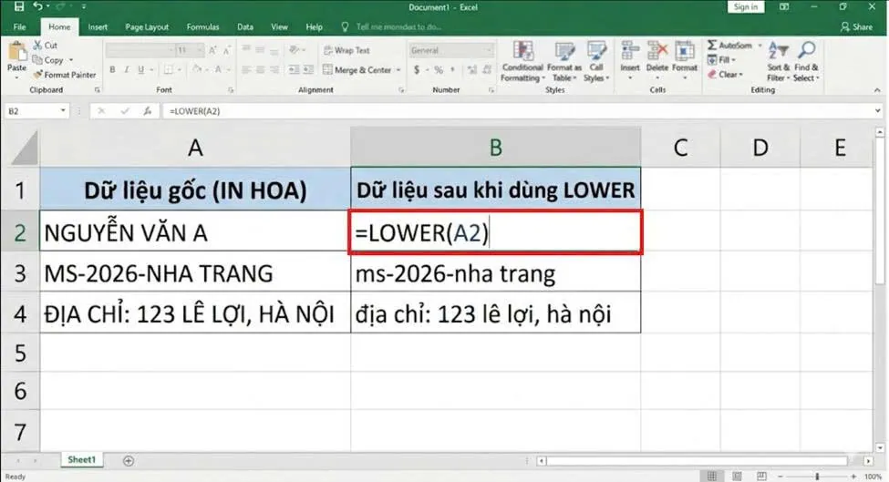The image size is (889, 482).
Task: Top align cell contents
Action: [x=246, y=50]
